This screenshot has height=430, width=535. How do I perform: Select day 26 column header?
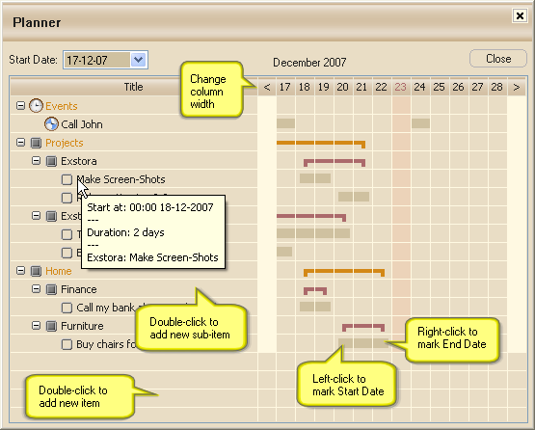coord(458,87)
